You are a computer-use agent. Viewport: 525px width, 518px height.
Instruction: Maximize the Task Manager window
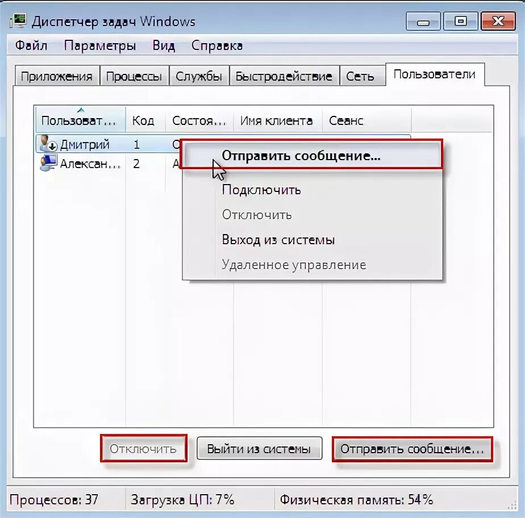click(460, 22)
